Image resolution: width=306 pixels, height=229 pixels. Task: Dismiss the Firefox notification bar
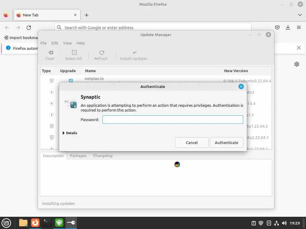(x=299, y=48)
